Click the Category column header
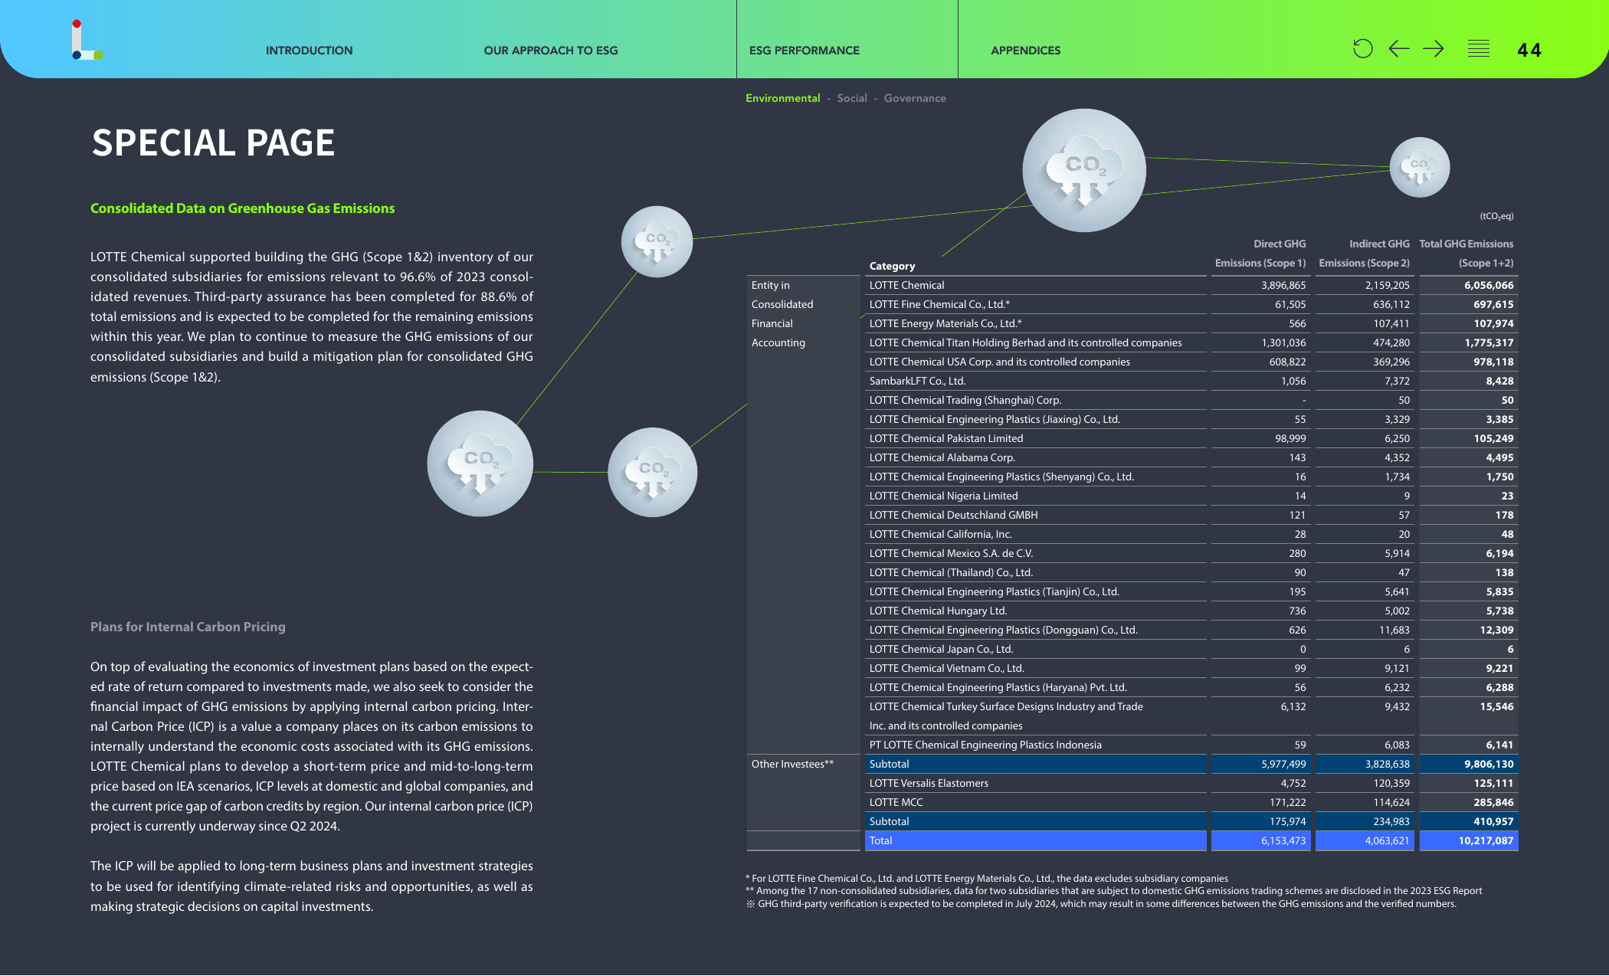1609x976 pixels. 892,266
